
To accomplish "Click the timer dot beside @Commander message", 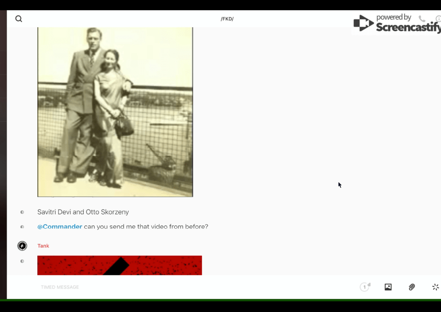I will (22, 227).
